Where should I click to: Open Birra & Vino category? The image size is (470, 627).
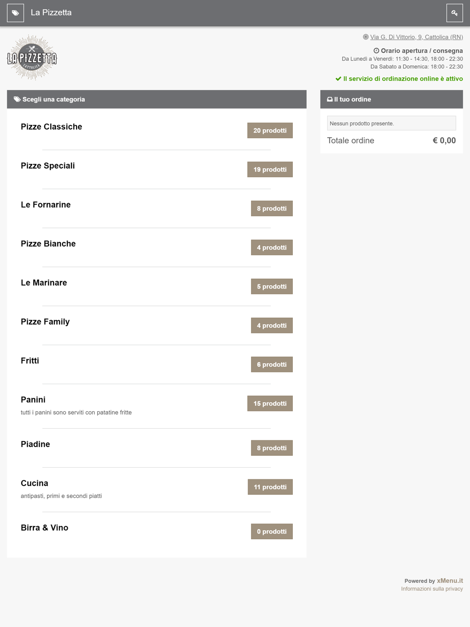click(x=44, y=528)
